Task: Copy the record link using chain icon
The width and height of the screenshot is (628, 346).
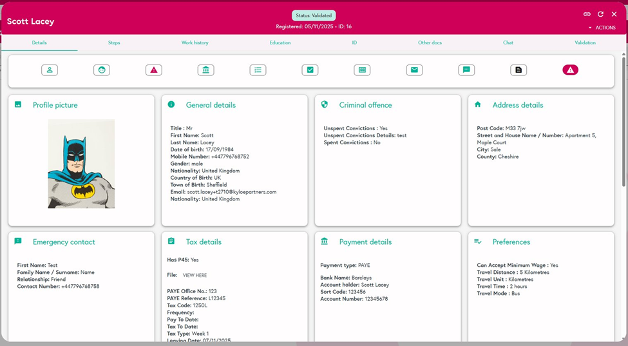Action: [587, 14]
